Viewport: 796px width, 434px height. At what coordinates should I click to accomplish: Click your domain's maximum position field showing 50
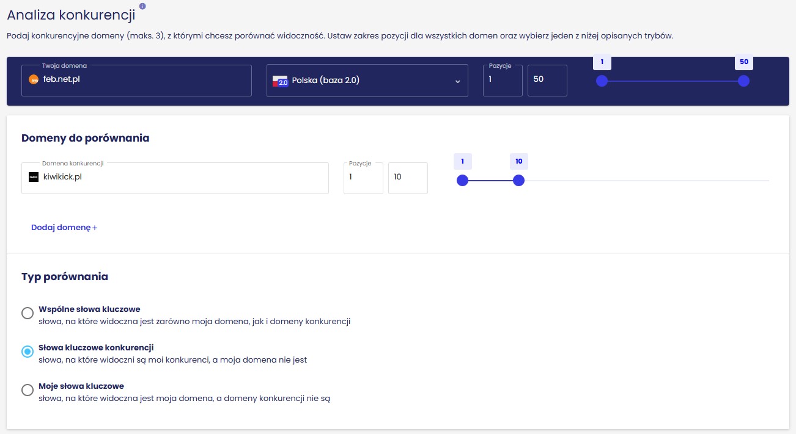[x=547, y=81]
